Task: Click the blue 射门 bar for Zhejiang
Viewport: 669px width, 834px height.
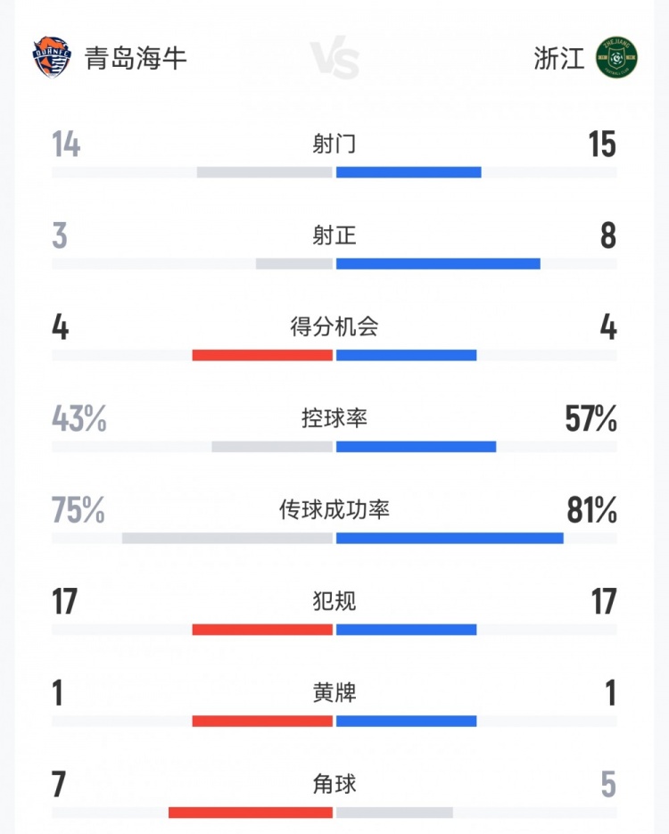Action: pyautogui.click(x=409, y=172)
